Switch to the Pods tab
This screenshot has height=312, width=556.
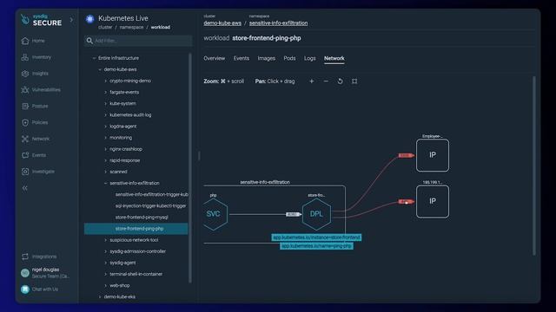tap(289, 58)
